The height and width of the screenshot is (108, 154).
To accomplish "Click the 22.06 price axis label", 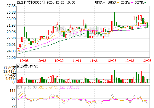I will (11, 57).
